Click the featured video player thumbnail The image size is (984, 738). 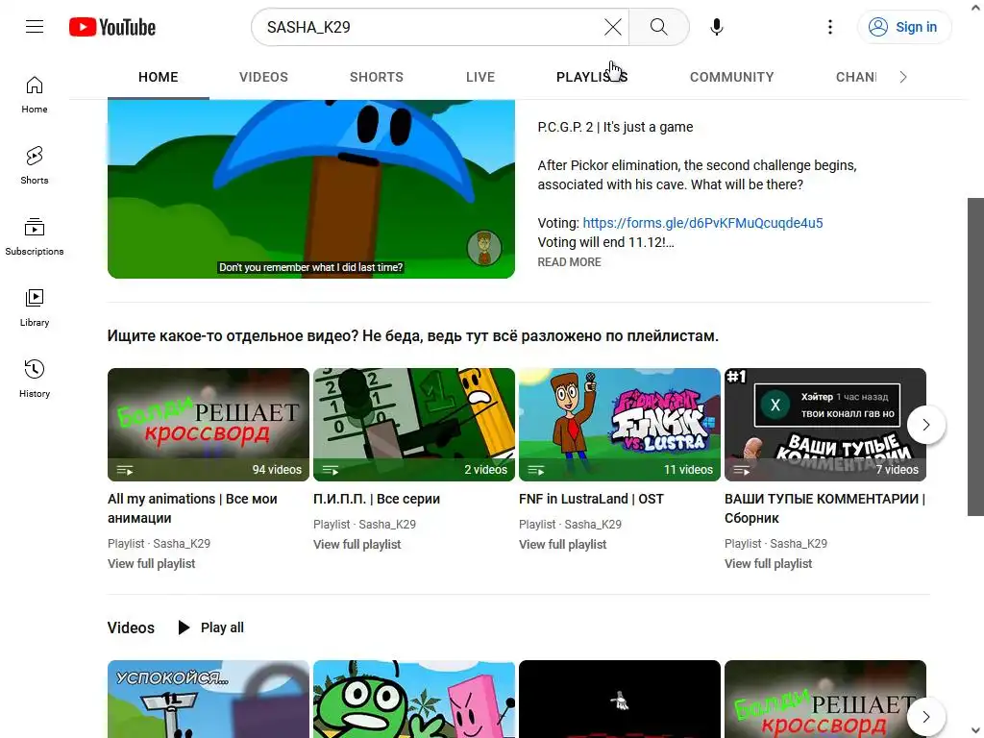[x=311, y=188]
